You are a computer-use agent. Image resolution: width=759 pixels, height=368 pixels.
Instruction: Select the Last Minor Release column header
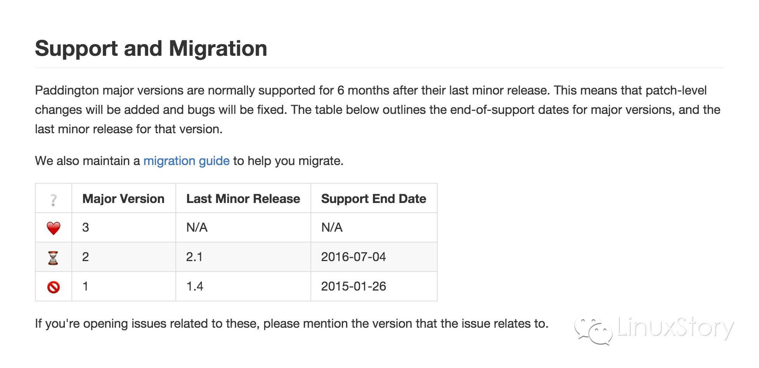pos(243,199)
